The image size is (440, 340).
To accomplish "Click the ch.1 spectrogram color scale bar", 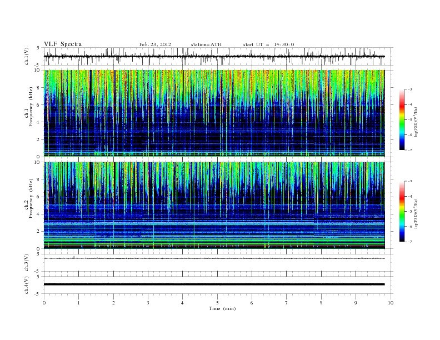I will 402,119.
